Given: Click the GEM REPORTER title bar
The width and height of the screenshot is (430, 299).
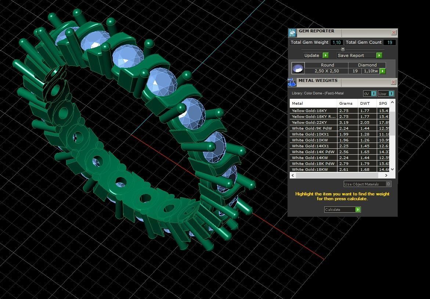Looking at the screenshot, I should [343, 33].
